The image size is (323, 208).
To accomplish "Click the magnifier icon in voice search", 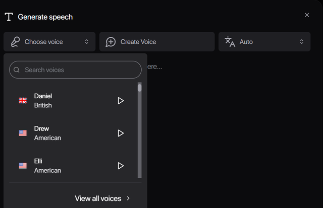I will click(x=17, y=70).
